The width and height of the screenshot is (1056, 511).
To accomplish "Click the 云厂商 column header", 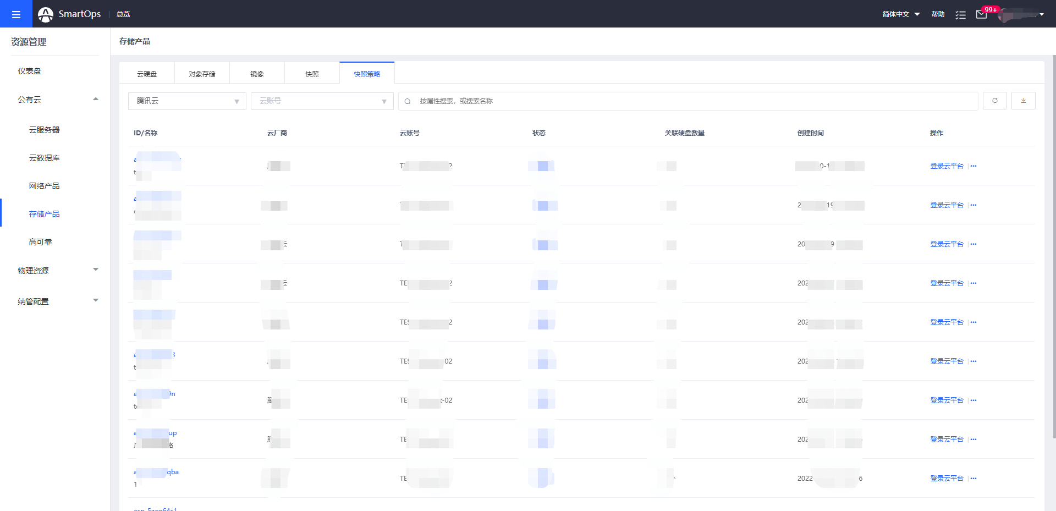I will coord(277,133).
